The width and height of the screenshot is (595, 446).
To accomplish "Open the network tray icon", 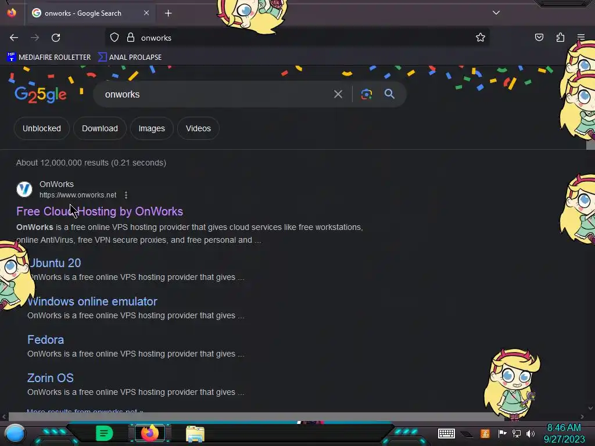I will [x=517, y=433].
